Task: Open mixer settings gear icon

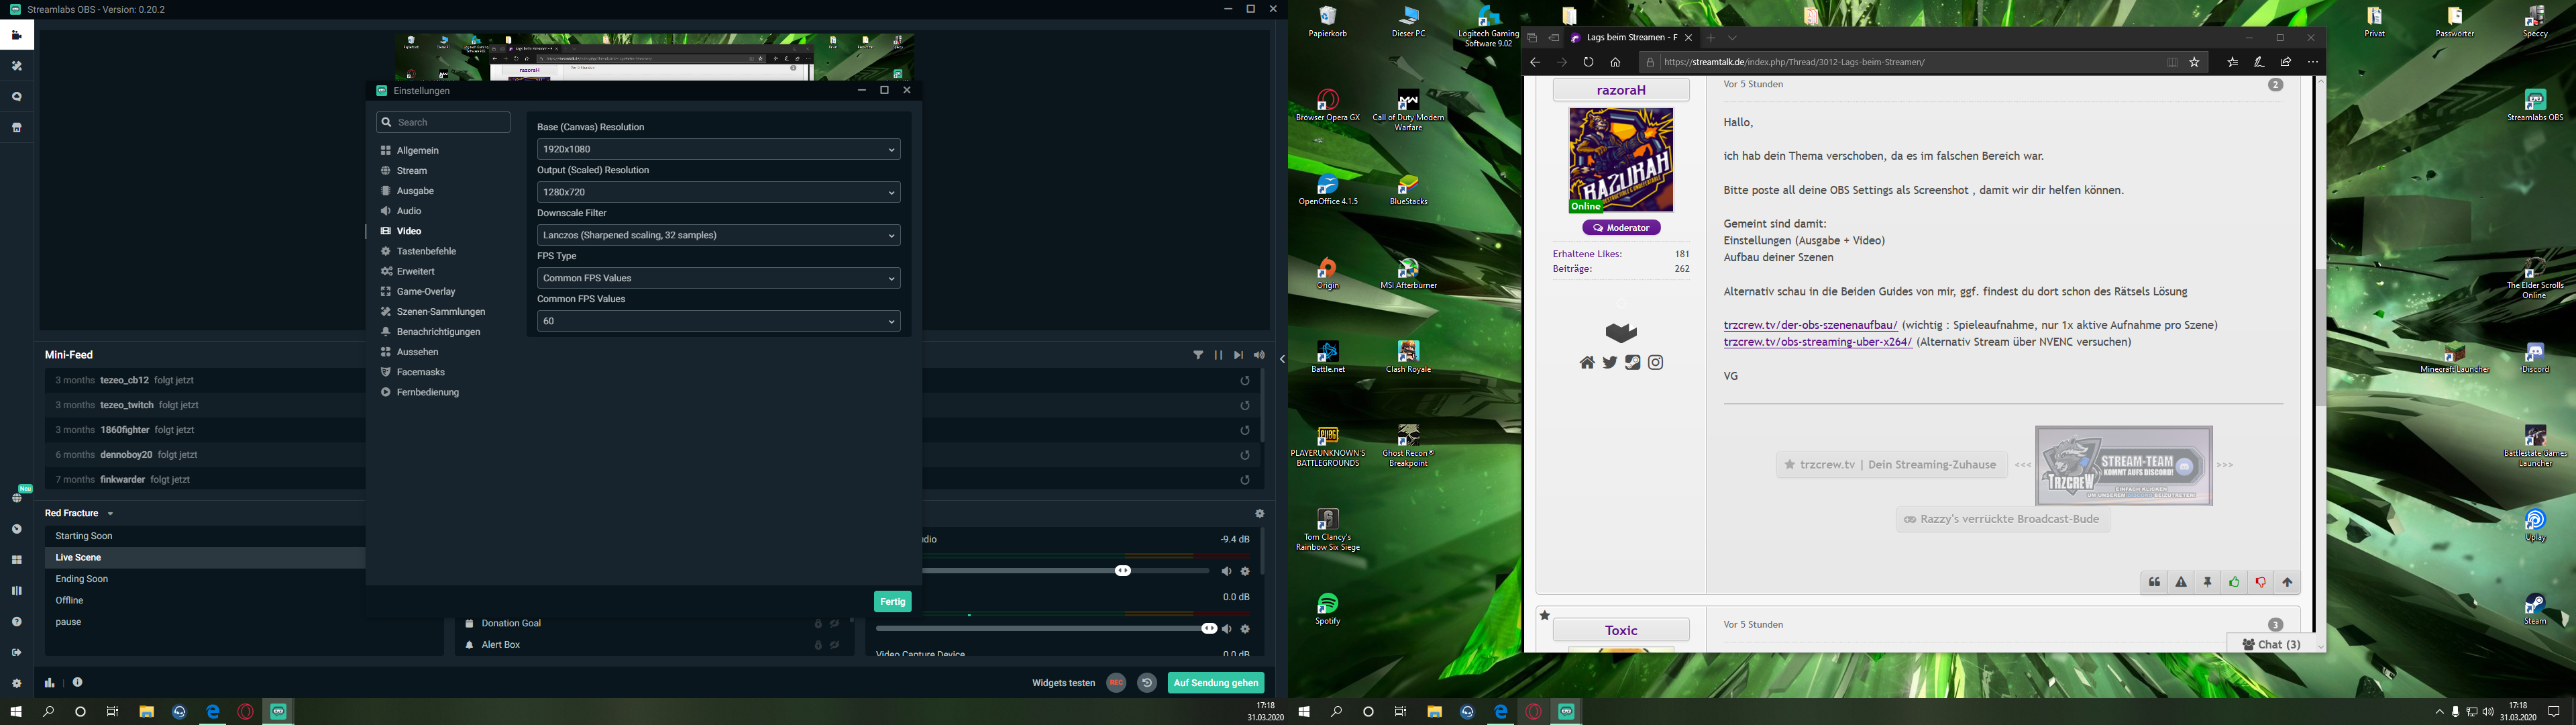Action: coord(1259,514)
